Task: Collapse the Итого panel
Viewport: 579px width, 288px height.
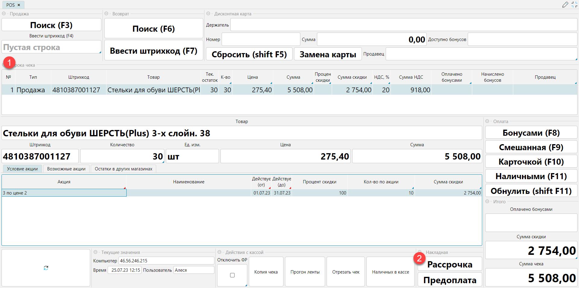Action: point(487,201)
